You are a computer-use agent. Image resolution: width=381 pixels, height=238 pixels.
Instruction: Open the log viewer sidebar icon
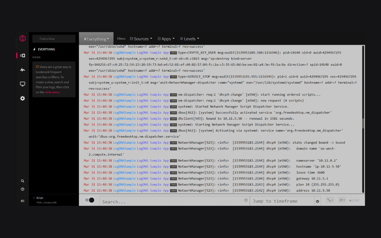click(x=23, y=55)
